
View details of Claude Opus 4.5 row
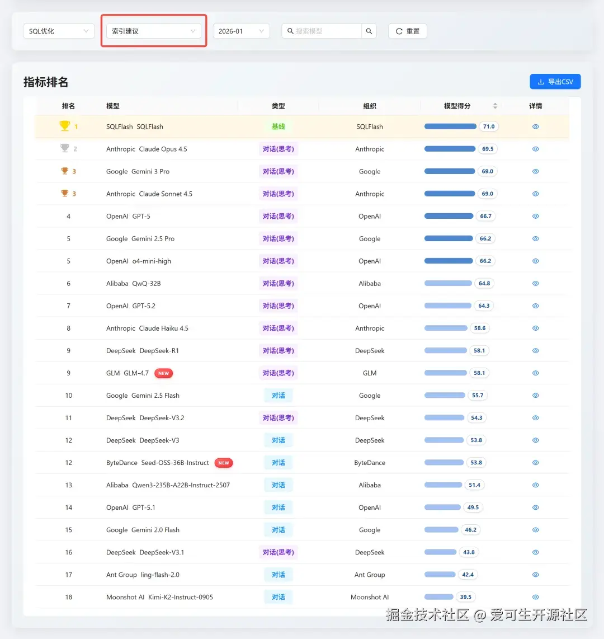pyautogui.click(x=535, y=149)
